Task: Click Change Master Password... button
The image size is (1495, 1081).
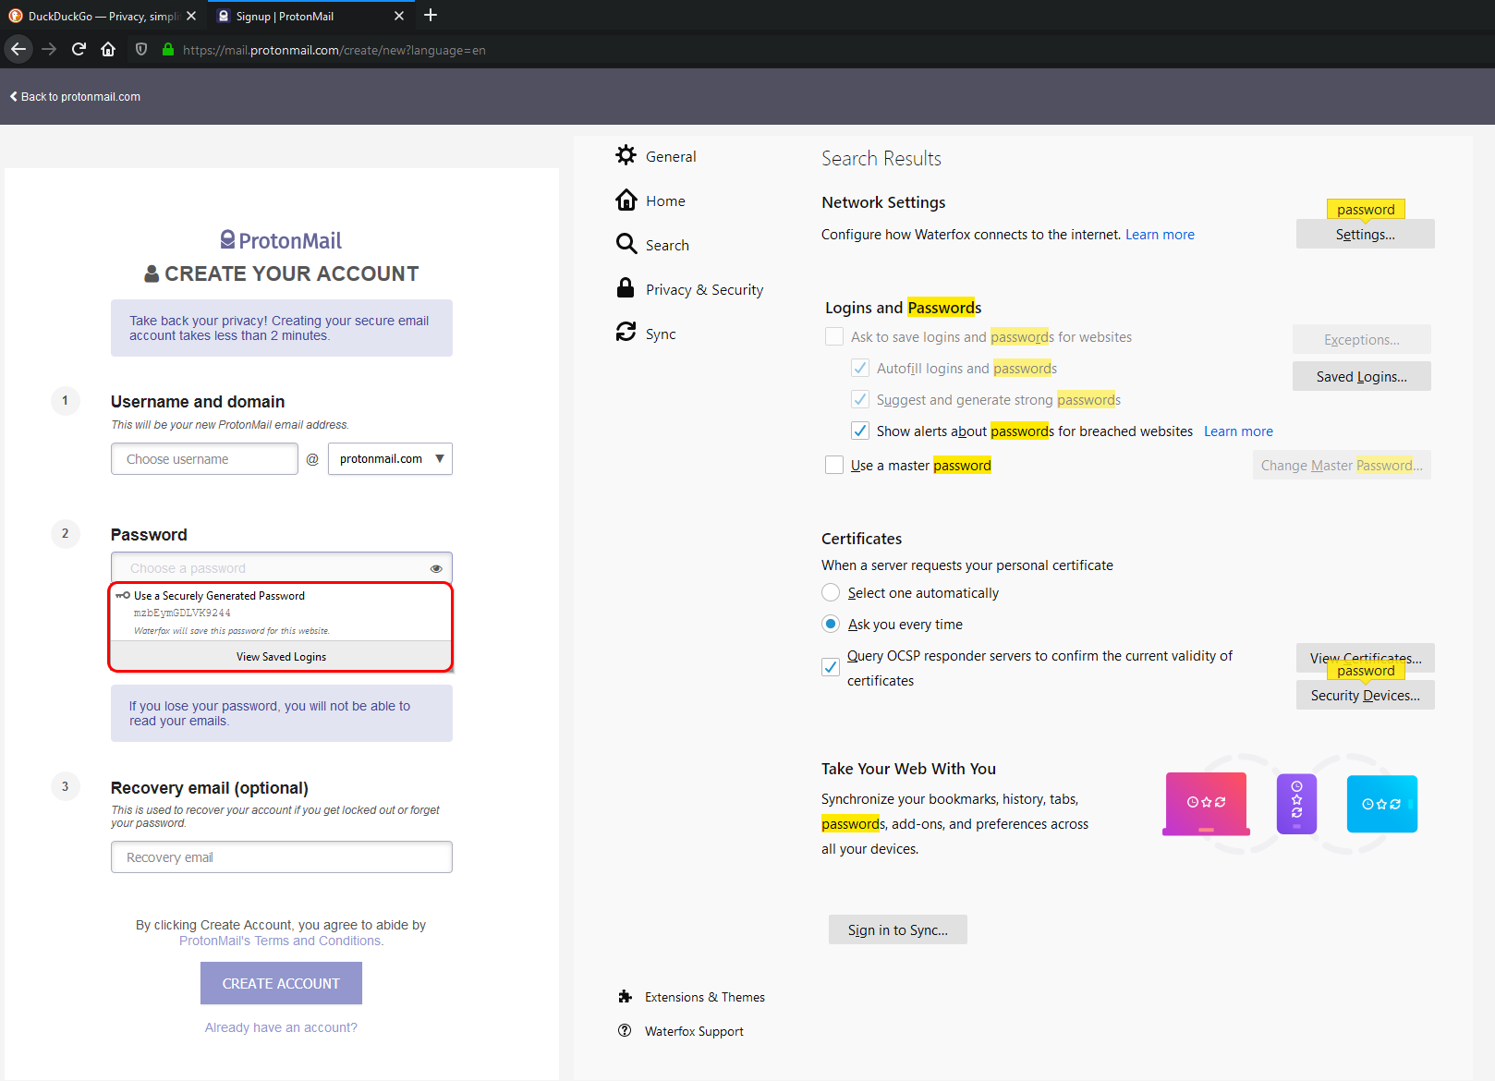Action: pos(1342,465)
